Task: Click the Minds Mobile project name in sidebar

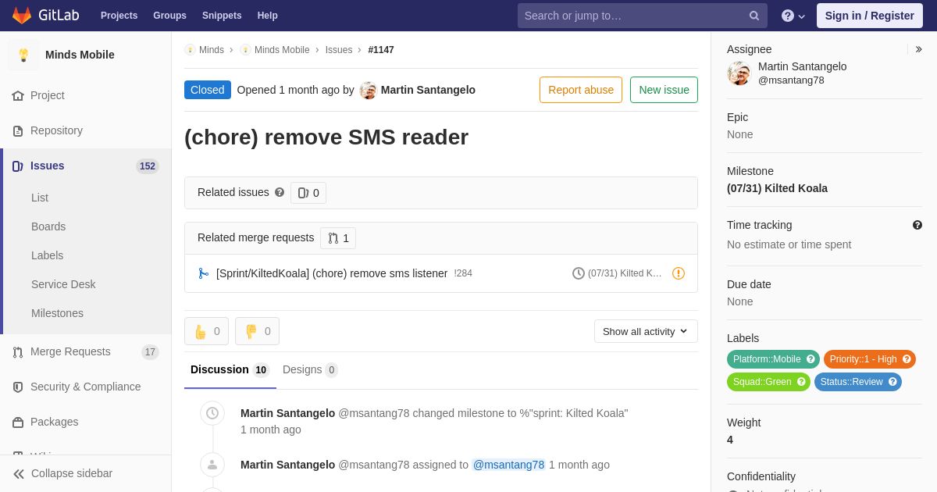Action: click(x=80, y=55)
